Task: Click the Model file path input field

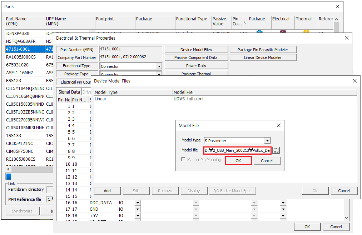Action: coord(237,150)
